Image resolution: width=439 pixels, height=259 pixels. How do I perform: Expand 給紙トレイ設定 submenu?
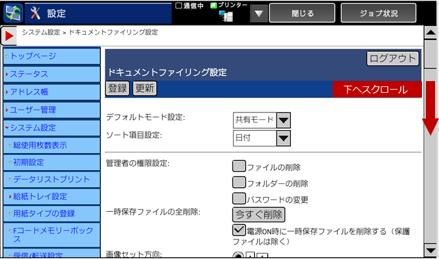click(x=52, y=196)
